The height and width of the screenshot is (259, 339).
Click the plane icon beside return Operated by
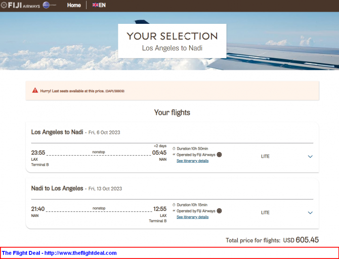174,211
